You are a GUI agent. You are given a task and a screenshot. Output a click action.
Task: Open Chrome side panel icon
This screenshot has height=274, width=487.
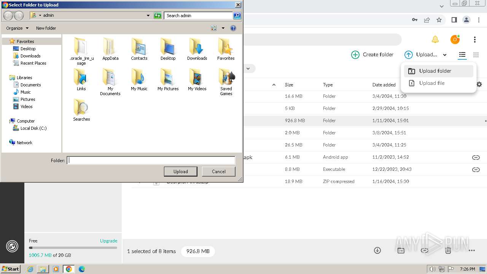click(454, 20)
